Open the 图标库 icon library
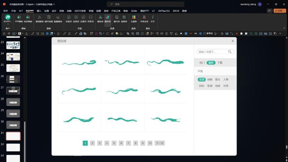 [x=100, y=19]
